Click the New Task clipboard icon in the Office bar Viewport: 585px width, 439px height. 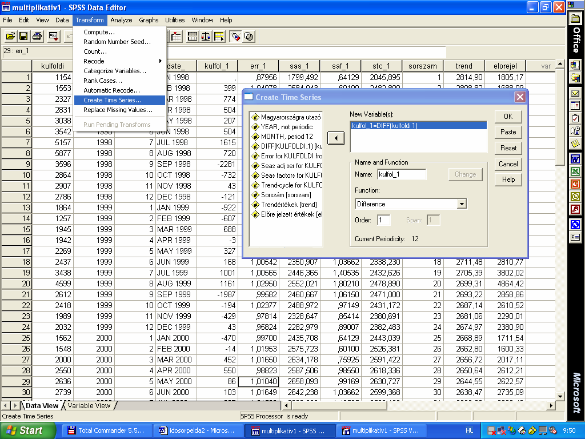[575, 118]
